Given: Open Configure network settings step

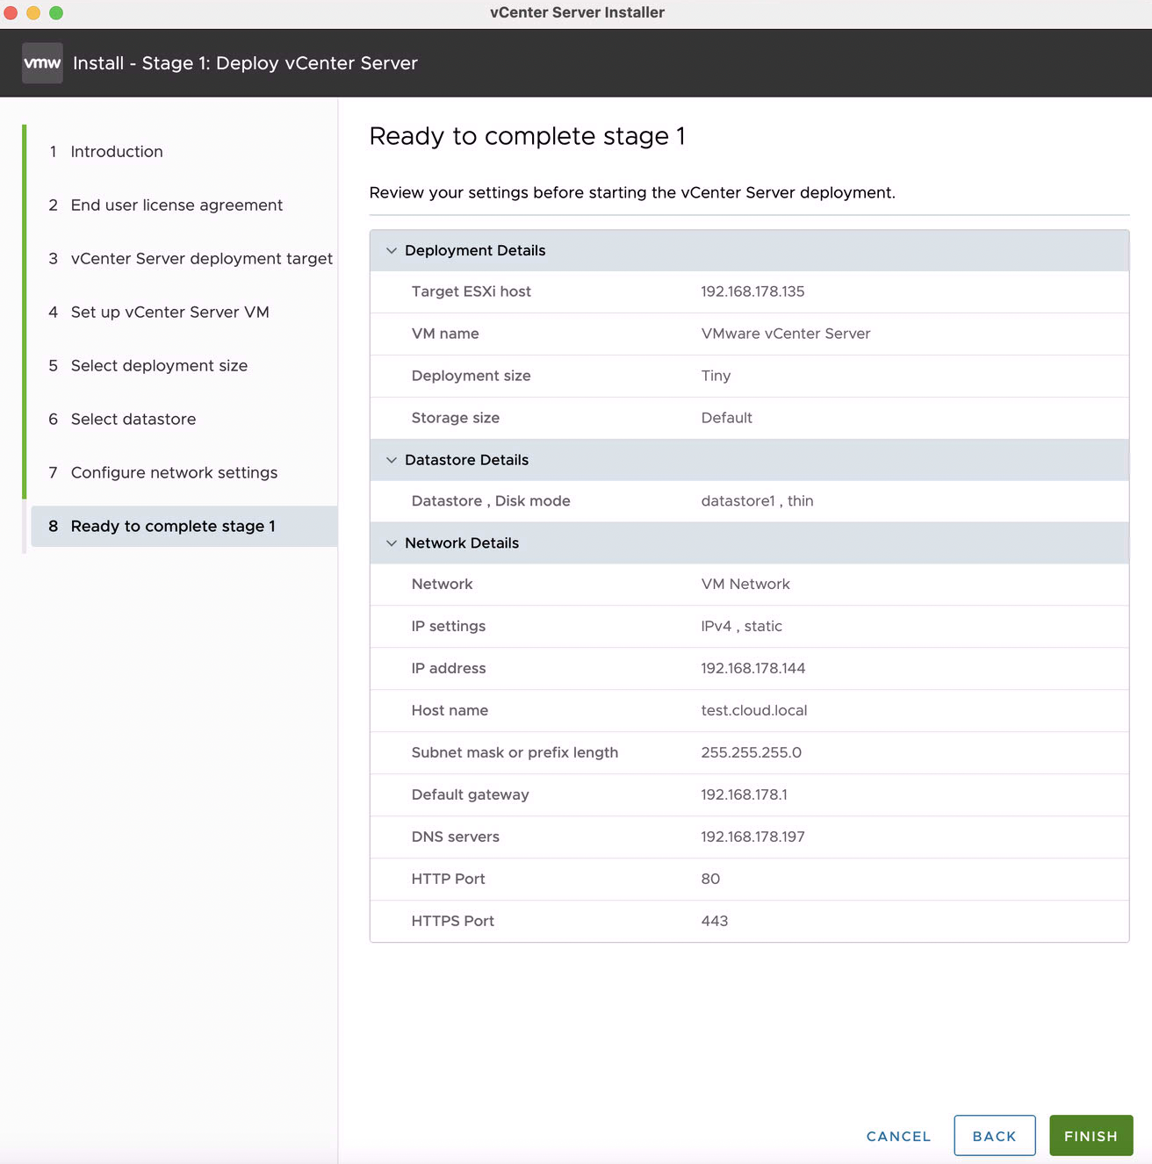Looking at the screenshot, I should pyautogui.click(x=174, y=473).
